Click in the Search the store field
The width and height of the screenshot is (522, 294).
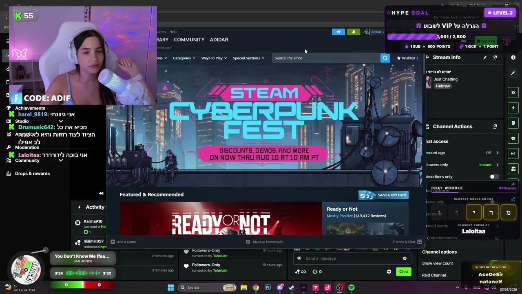[x=326, y=58]
